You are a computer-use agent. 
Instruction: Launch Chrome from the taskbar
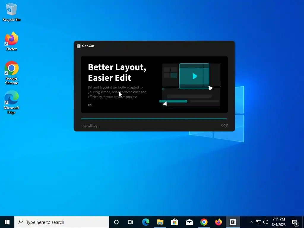(204, 222)
